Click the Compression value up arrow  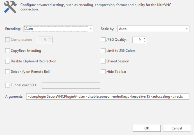point(50,38)
